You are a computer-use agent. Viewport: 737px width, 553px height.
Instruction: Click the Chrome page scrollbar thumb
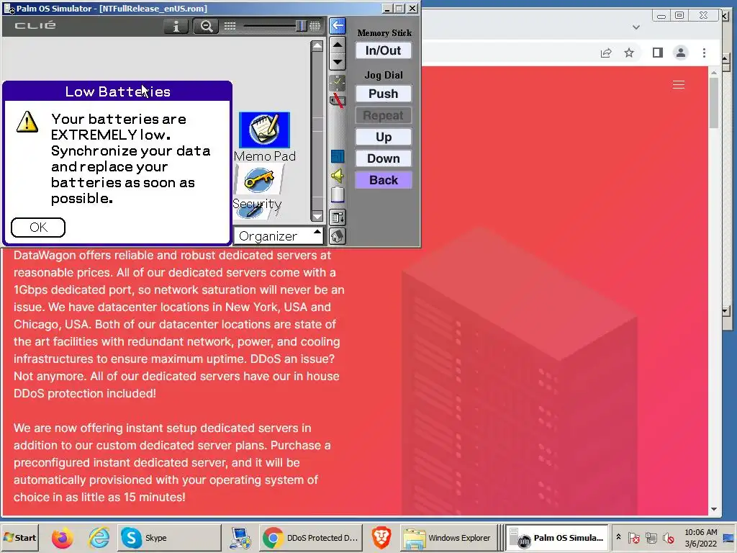click(714, 102)
